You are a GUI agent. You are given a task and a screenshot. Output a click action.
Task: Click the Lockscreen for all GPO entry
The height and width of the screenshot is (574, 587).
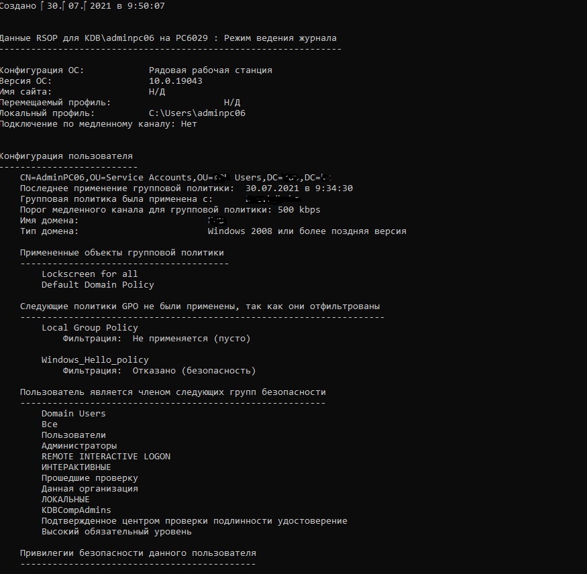click(89, 274)
